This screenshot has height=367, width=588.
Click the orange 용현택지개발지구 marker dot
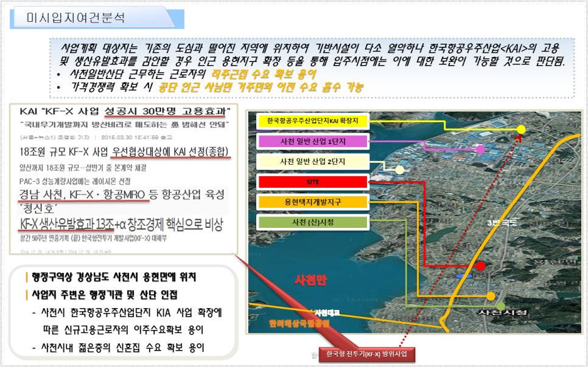[491, 297]
